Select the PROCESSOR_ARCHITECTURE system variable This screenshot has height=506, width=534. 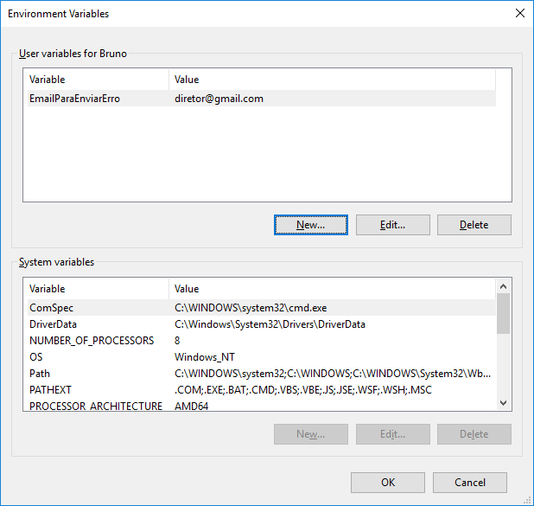[262, 406]
